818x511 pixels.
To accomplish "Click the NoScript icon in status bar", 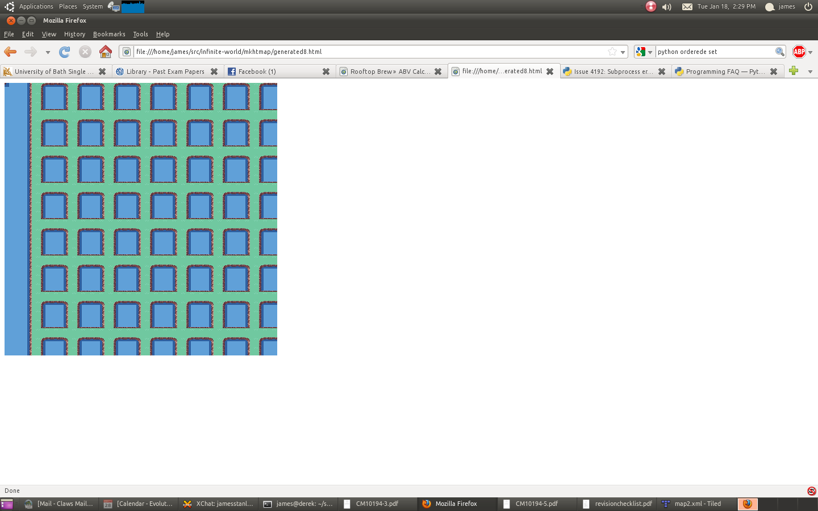I will pos(811,491).
